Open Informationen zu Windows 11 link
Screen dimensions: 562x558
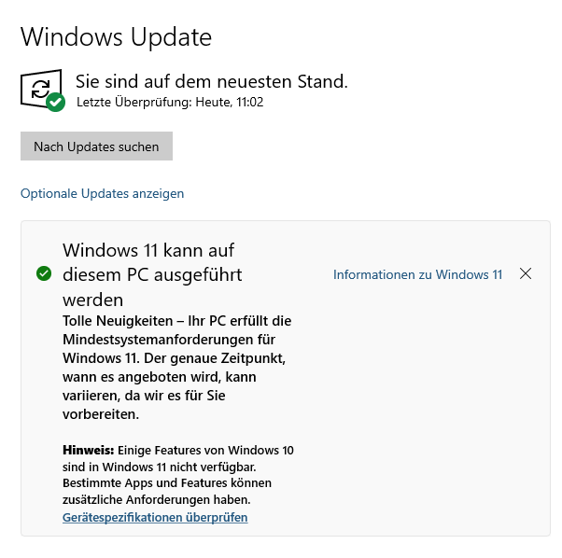click(x=417, y=274)
